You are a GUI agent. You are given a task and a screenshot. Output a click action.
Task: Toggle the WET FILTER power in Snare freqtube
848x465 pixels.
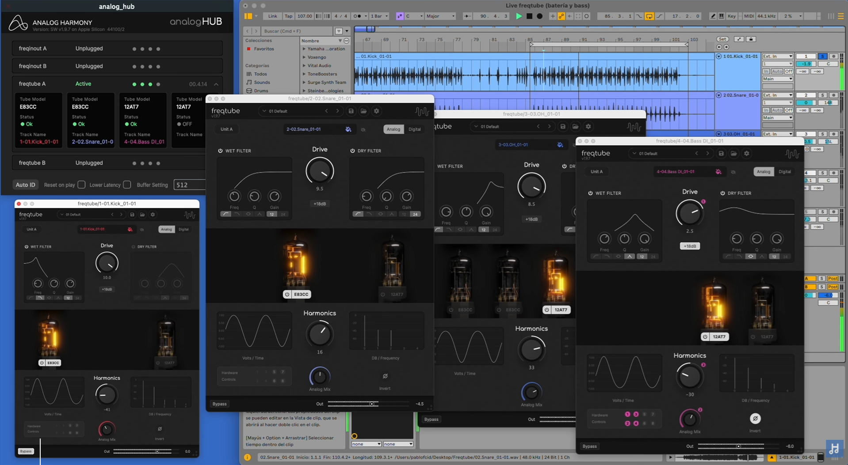220,151
